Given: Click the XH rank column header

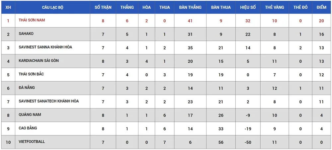Looking at the screenshot, I should pyautogui.click(x=8, y=7).
